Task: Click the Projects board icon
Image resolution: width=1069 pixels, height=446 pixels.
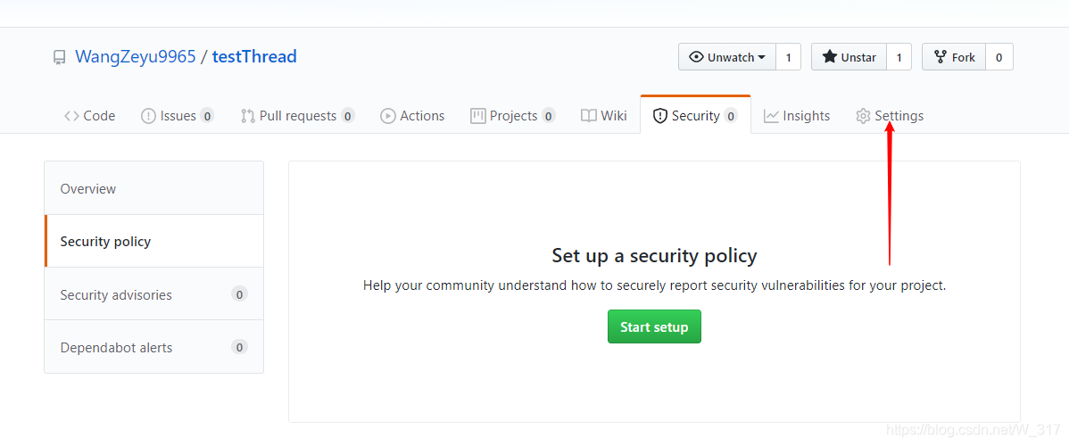Action: [x=478, y=116]
